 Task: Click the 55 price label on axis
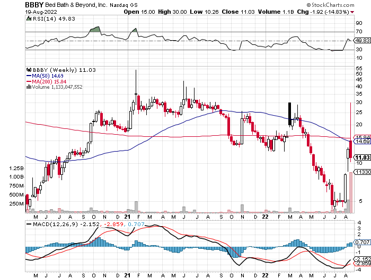point(359,68)
